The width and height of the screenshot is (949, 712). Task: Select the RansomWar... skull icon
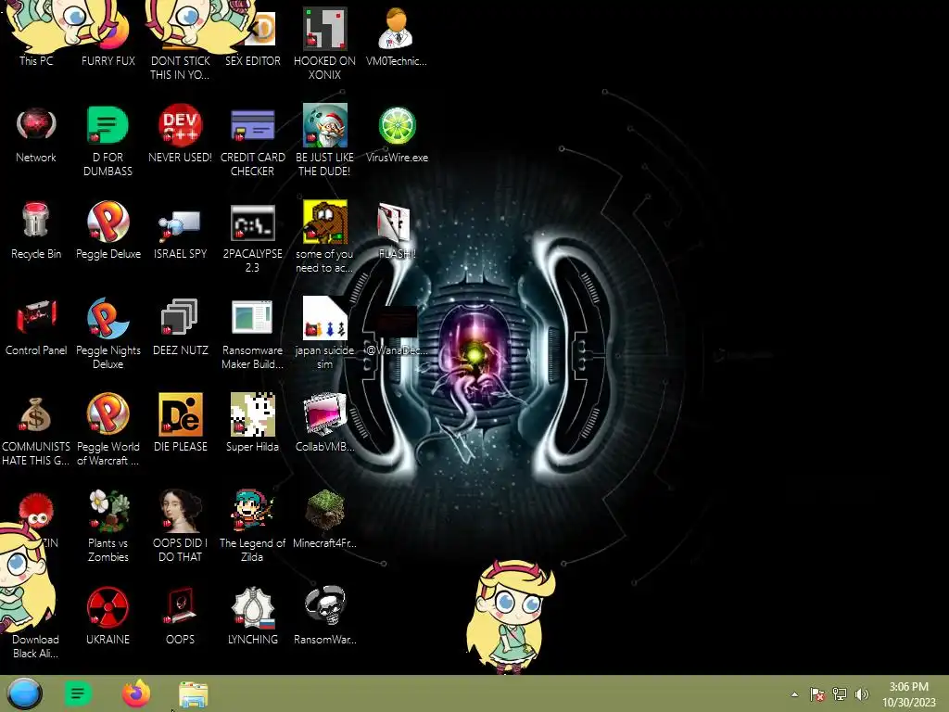[x=324, y=616]
